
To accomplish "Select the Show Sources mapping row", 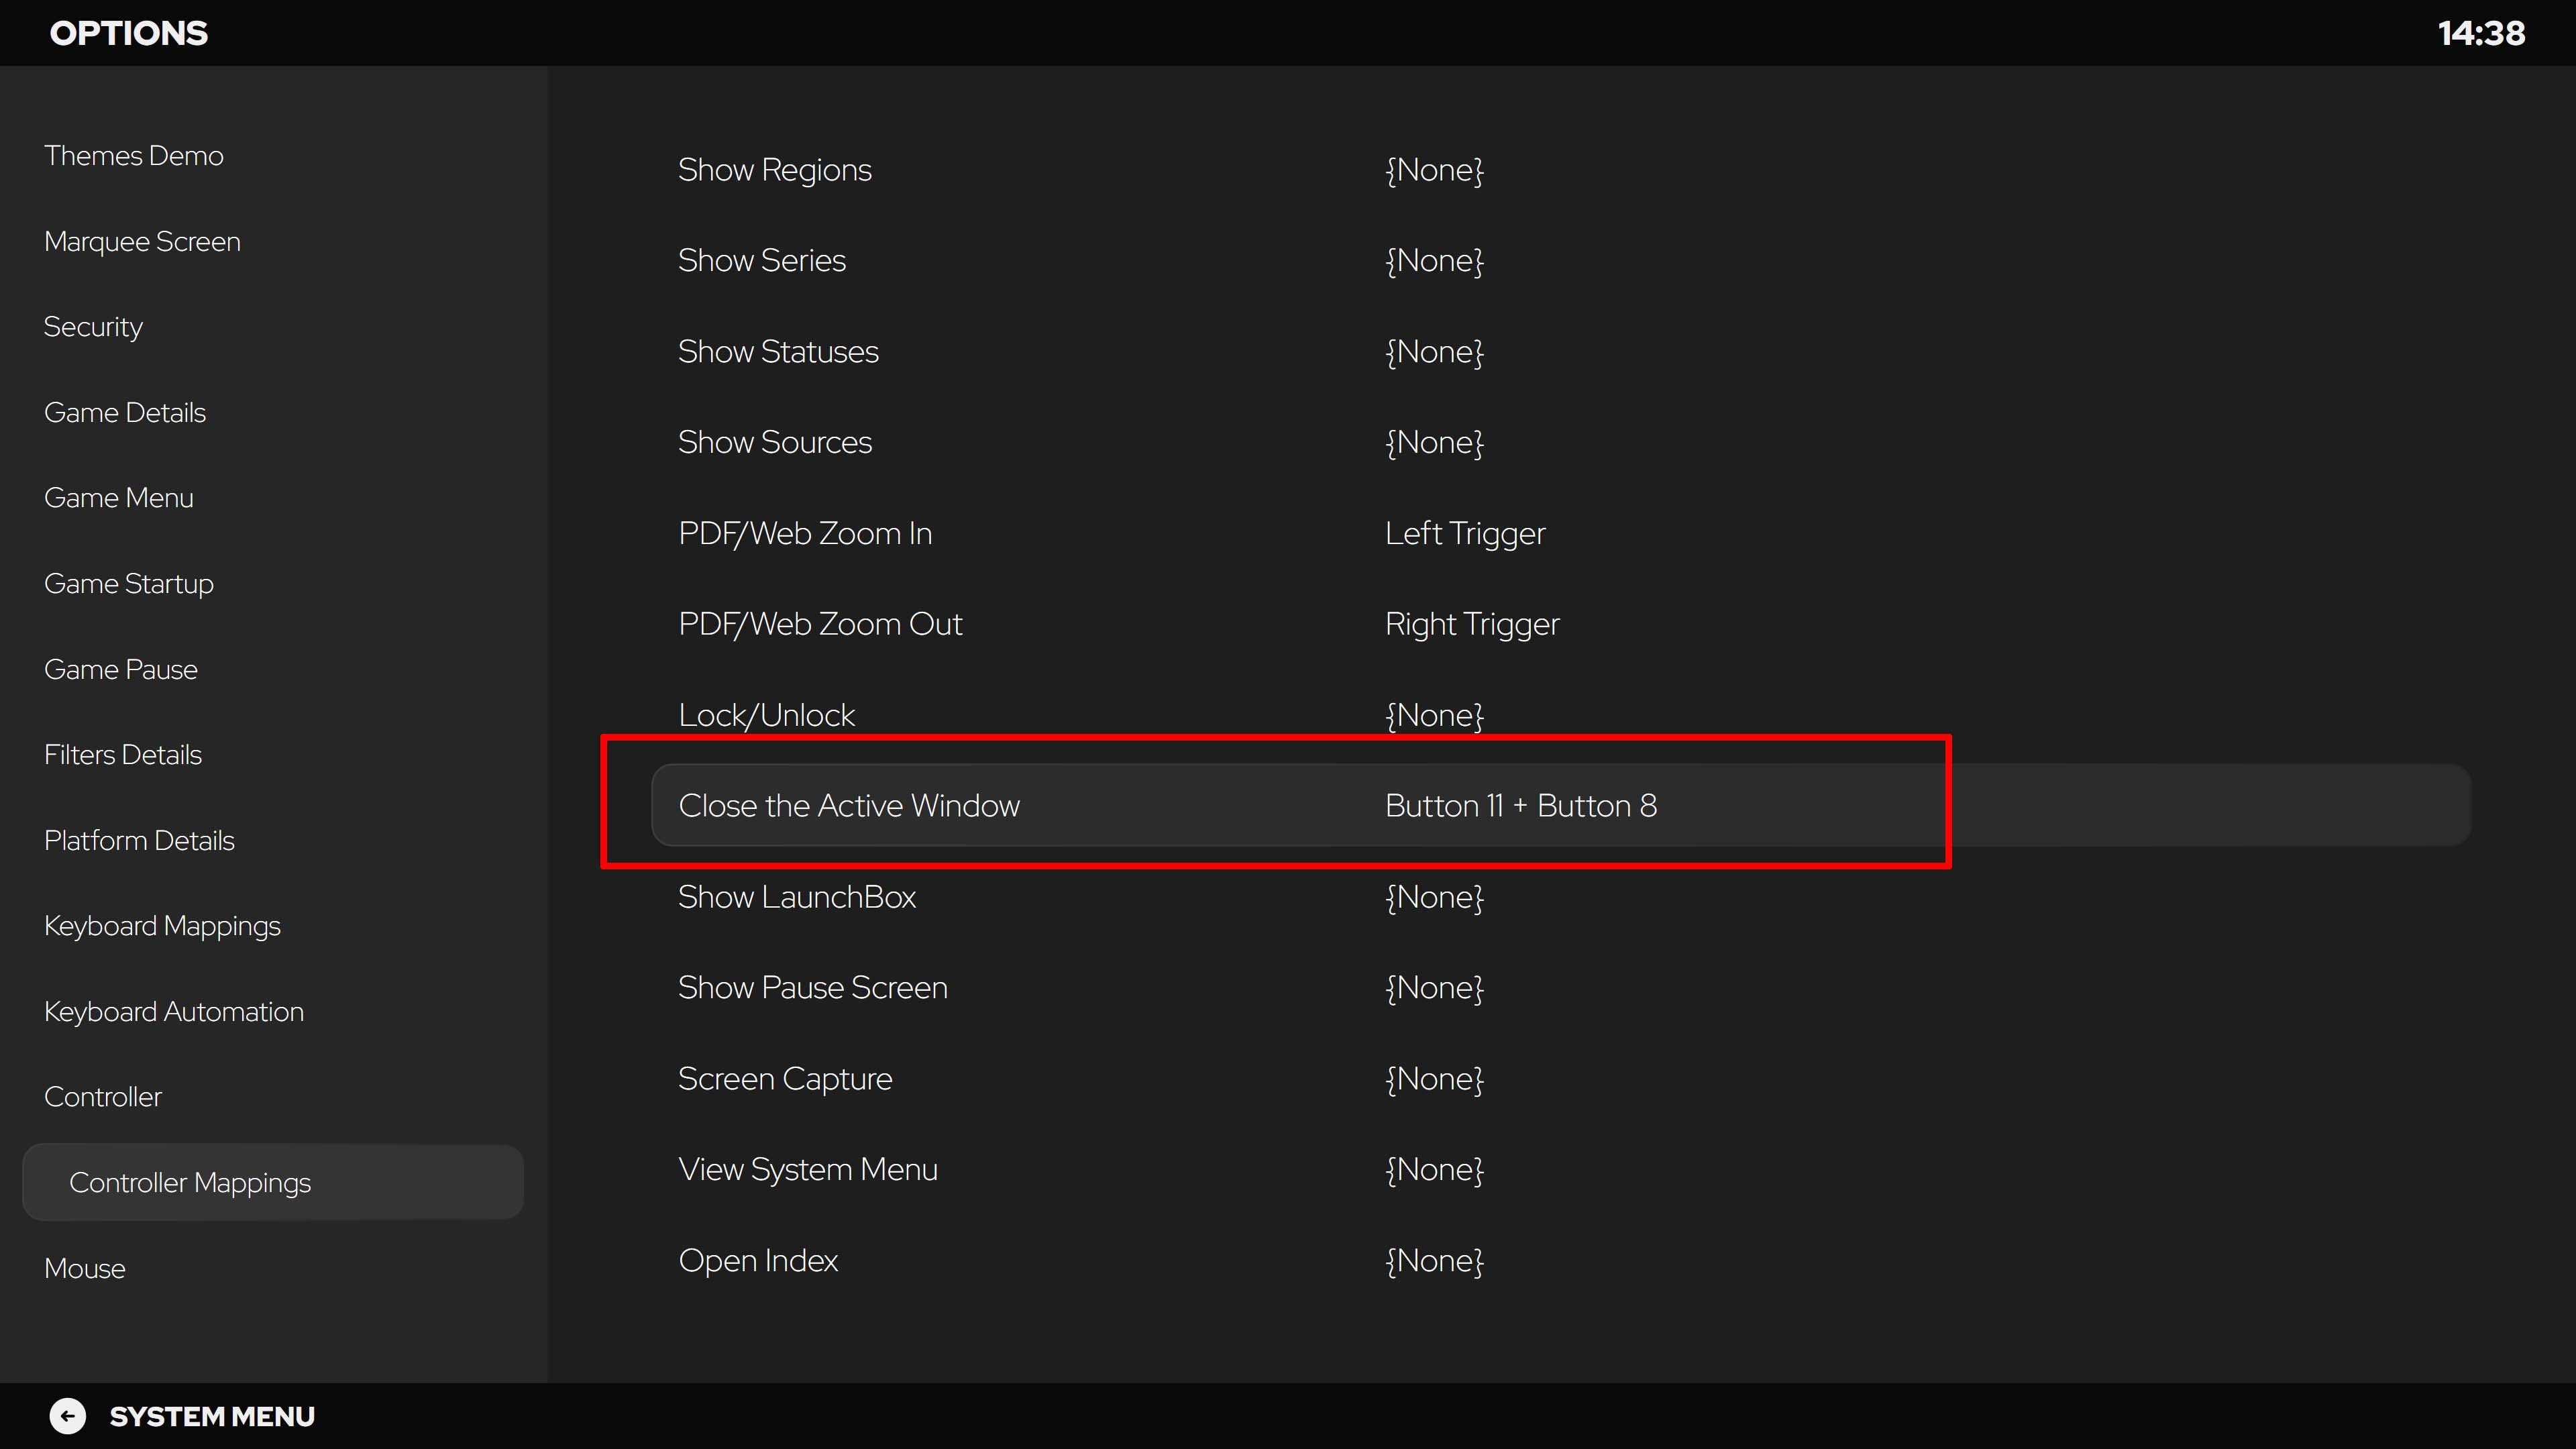I will pos(1561,443).
